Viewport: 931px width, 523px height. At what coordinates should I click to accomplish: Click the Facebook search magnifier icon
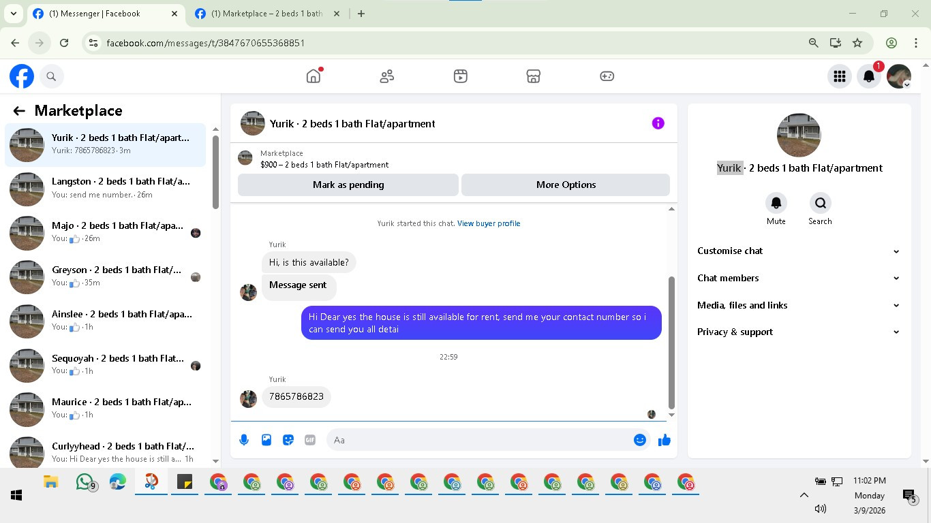(51, 77)
